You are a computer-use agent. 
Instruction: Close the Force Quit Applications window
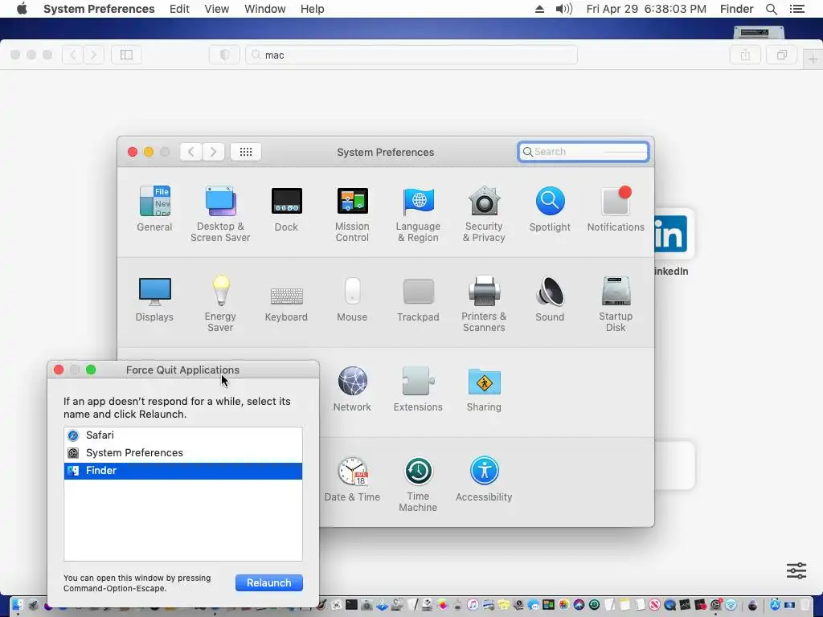click(x=59, y=370)
